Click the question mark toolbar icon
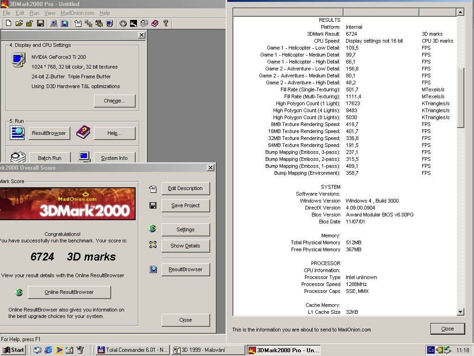The height and width of the screenshot is (356, 474). tap(165, 23)
